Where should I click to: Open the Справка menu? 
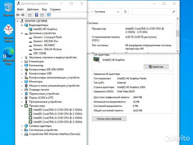pyautogui.click(x=55, y=9)
